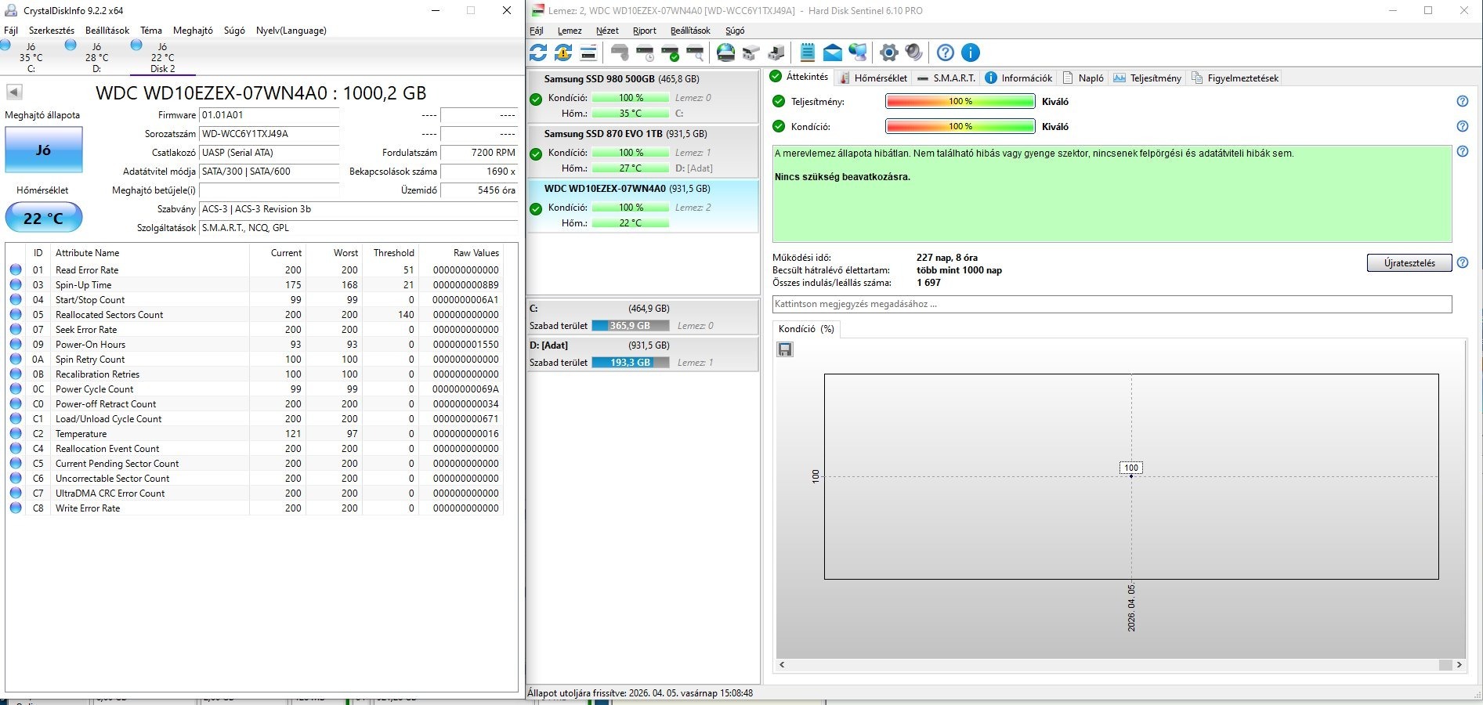This screenshot has height=705, width=1483.
Task: Click the blue info toolbar icon
Action: click(x=971, y=52)
